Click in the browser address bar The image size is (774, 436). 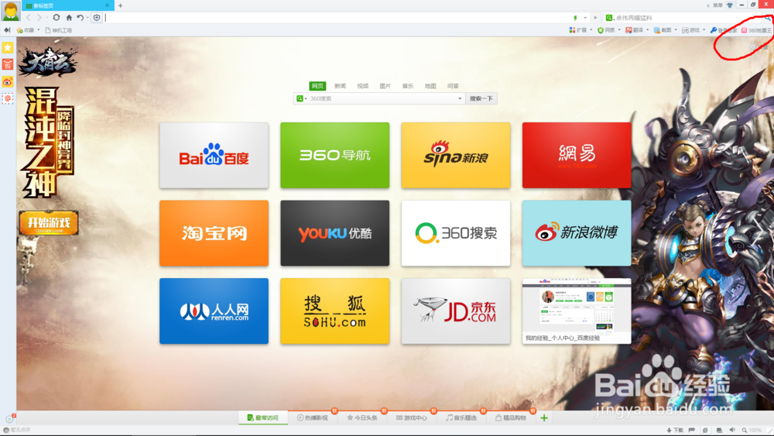(337, 18)
